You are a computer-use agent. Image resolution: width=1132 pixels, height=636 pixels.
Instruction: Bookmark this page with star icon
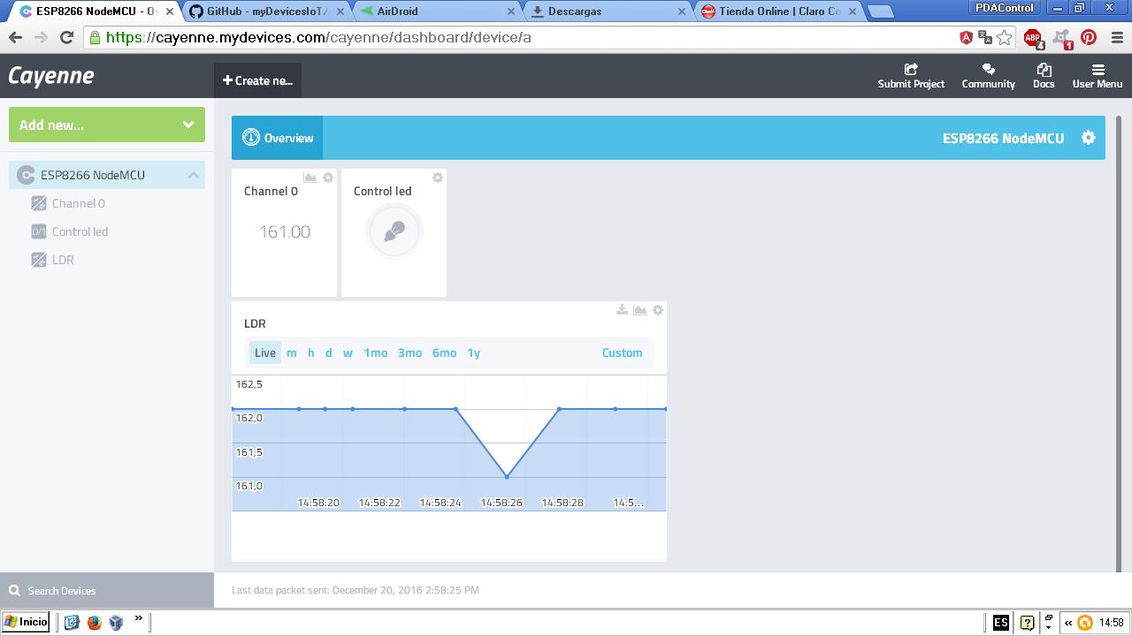click(1005, 38)
